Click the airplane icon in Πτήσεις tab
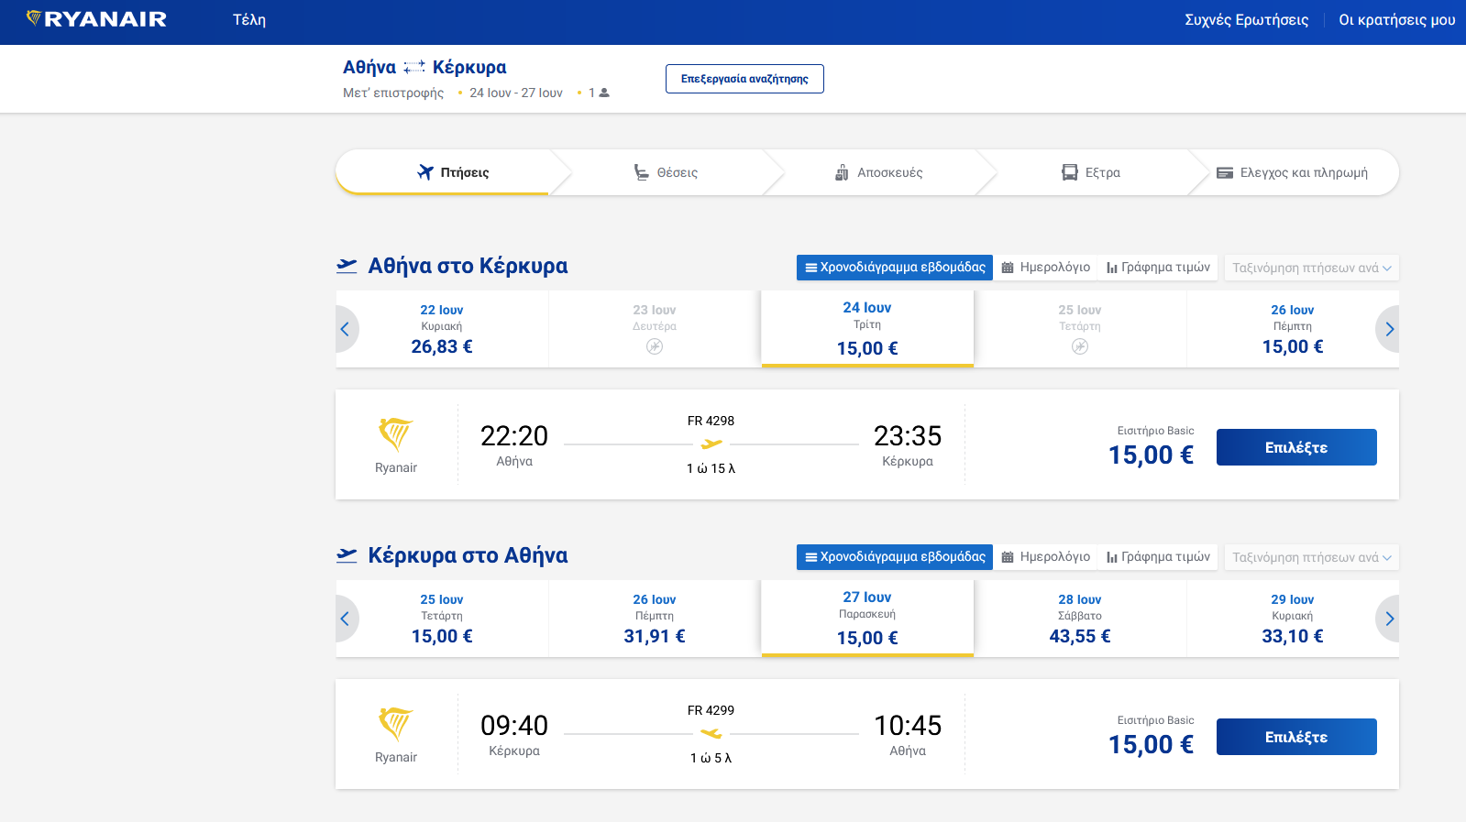 point(425,172)
